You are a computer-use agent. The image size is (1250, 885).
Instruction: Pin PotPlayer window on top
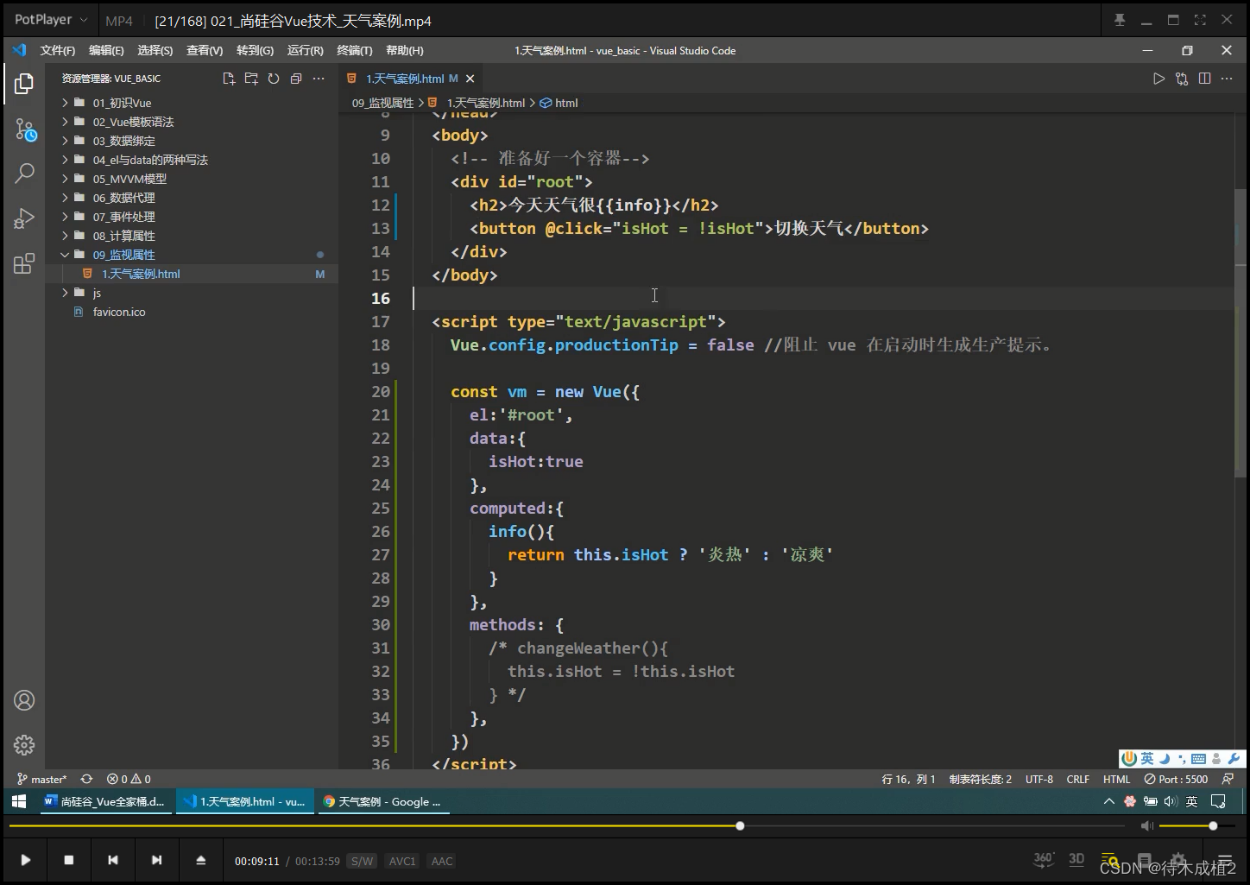(x=1120, y=20)
